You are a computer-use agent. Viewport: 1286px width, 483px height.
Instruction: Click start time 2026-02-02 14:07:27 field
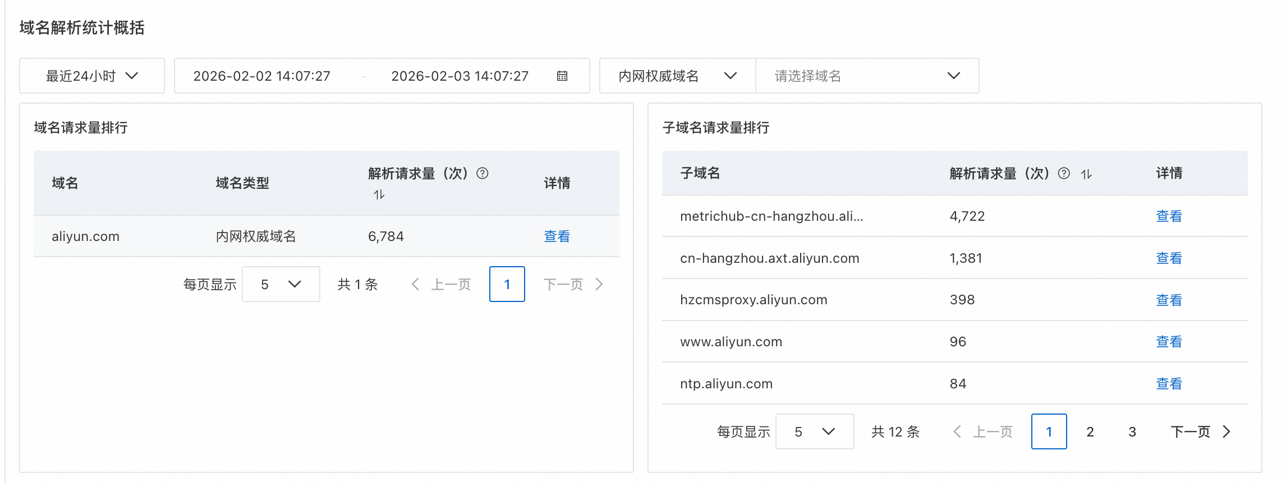click(x=262, y=76)
